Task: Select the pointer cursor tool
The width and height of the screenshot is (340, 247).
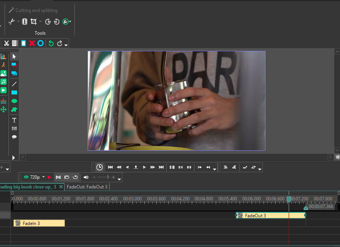Action: (14, 57)
